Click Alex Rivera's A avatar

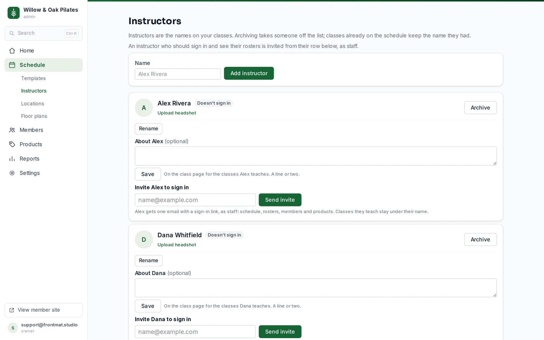(144, 108)
